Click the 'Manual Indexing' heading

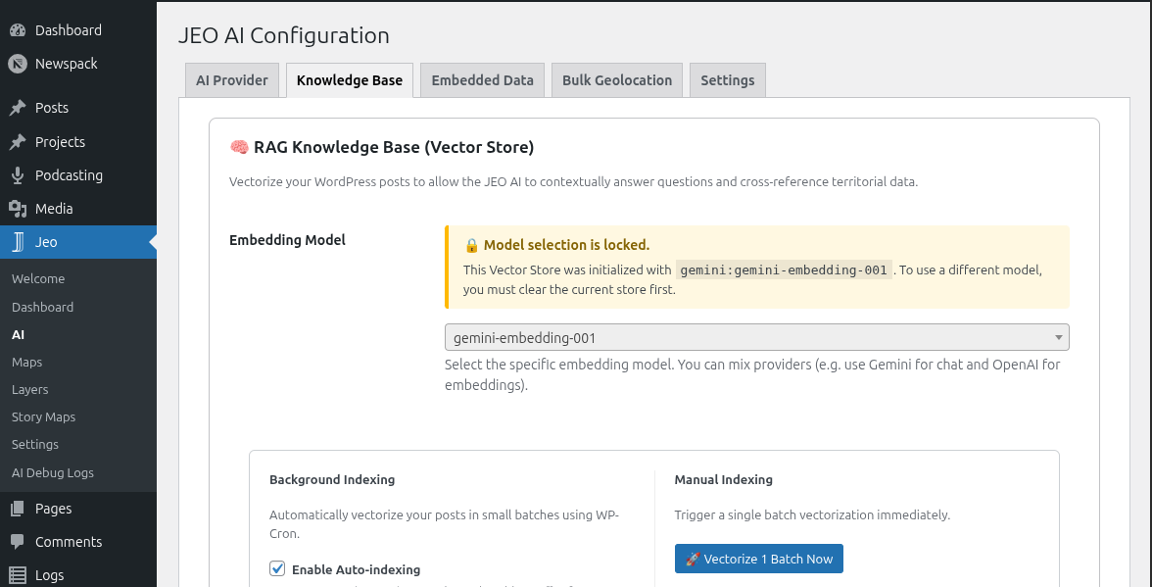pos(724,480)
